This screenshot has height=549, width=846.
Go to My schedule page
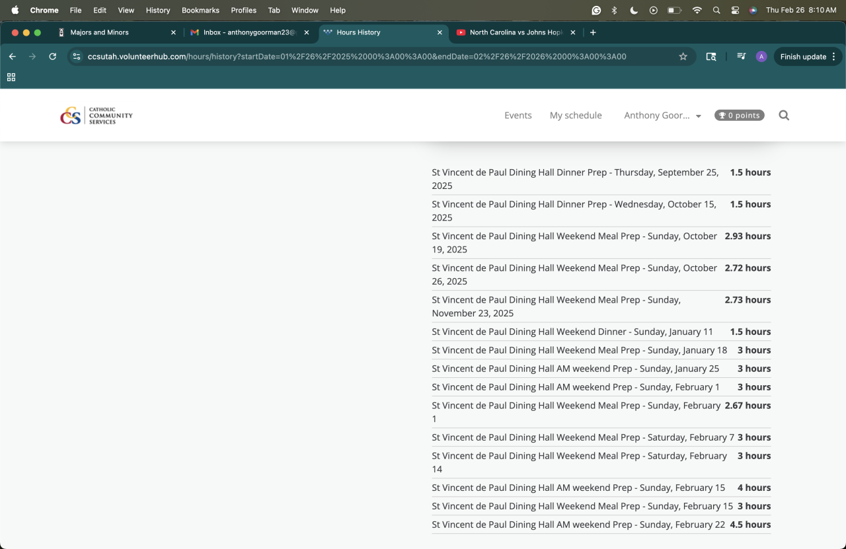tap(576, 116)
